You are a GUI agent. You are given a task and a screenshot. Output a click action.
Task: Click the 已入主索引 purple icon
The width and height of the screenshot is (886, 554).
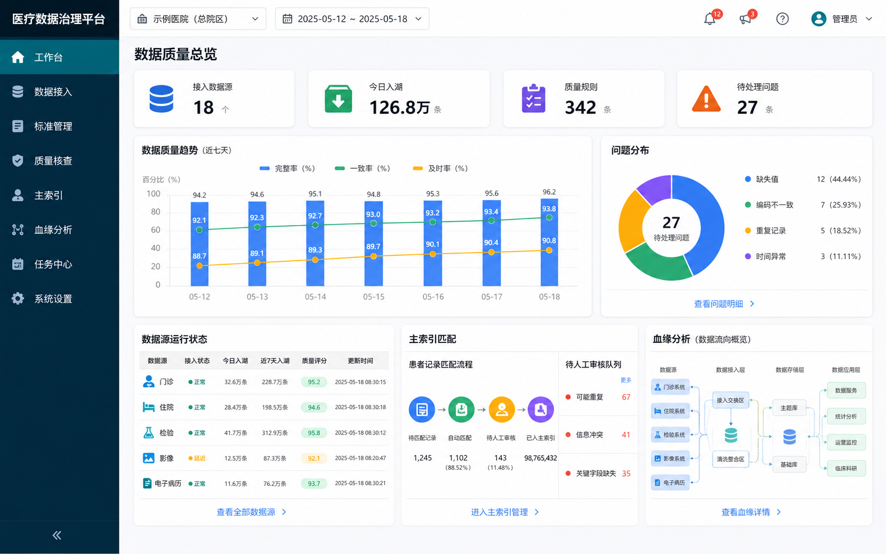point(541,410)
